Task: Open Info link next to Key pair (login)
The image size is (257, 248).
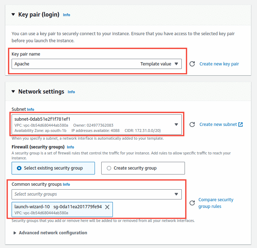Action: tap(66, 15)
